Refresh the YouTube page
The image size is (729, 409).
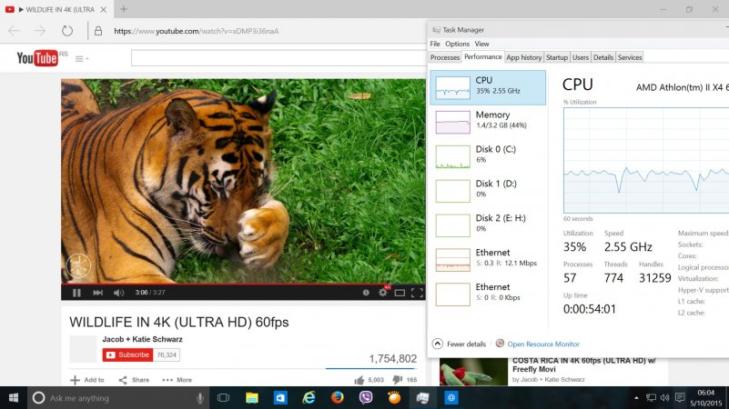[67, 31]
